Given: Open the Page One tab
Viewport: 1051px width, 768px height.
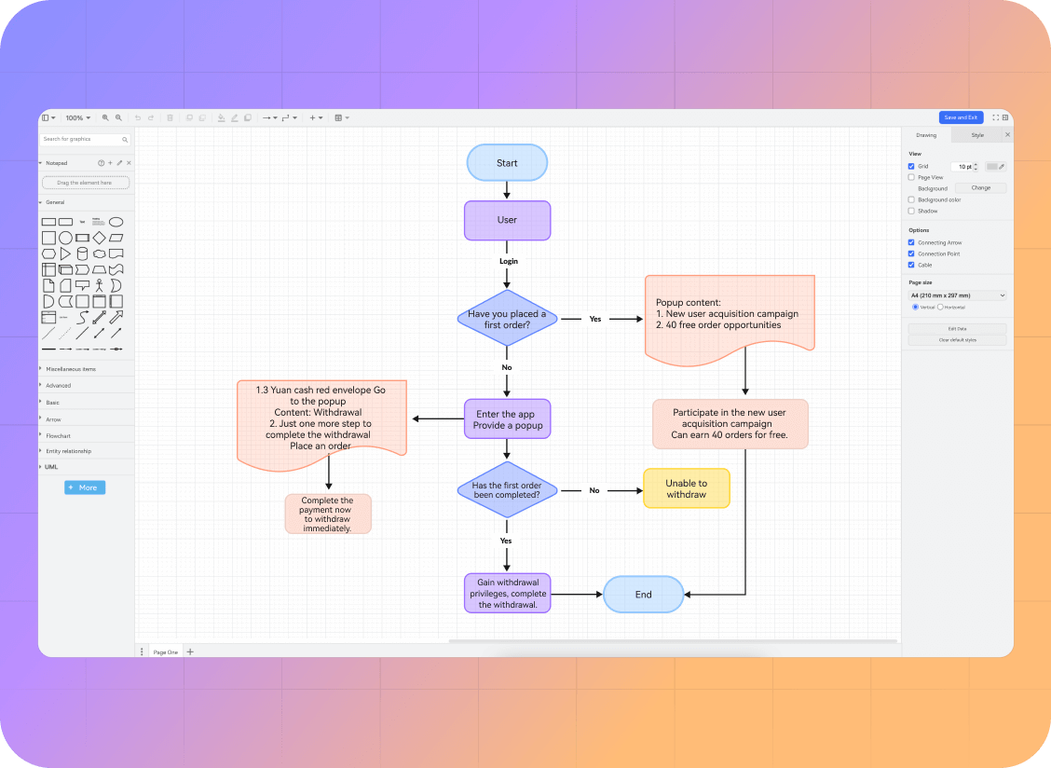Looking at the screenshot, I should pyautogui.click(x=166, y=652).
